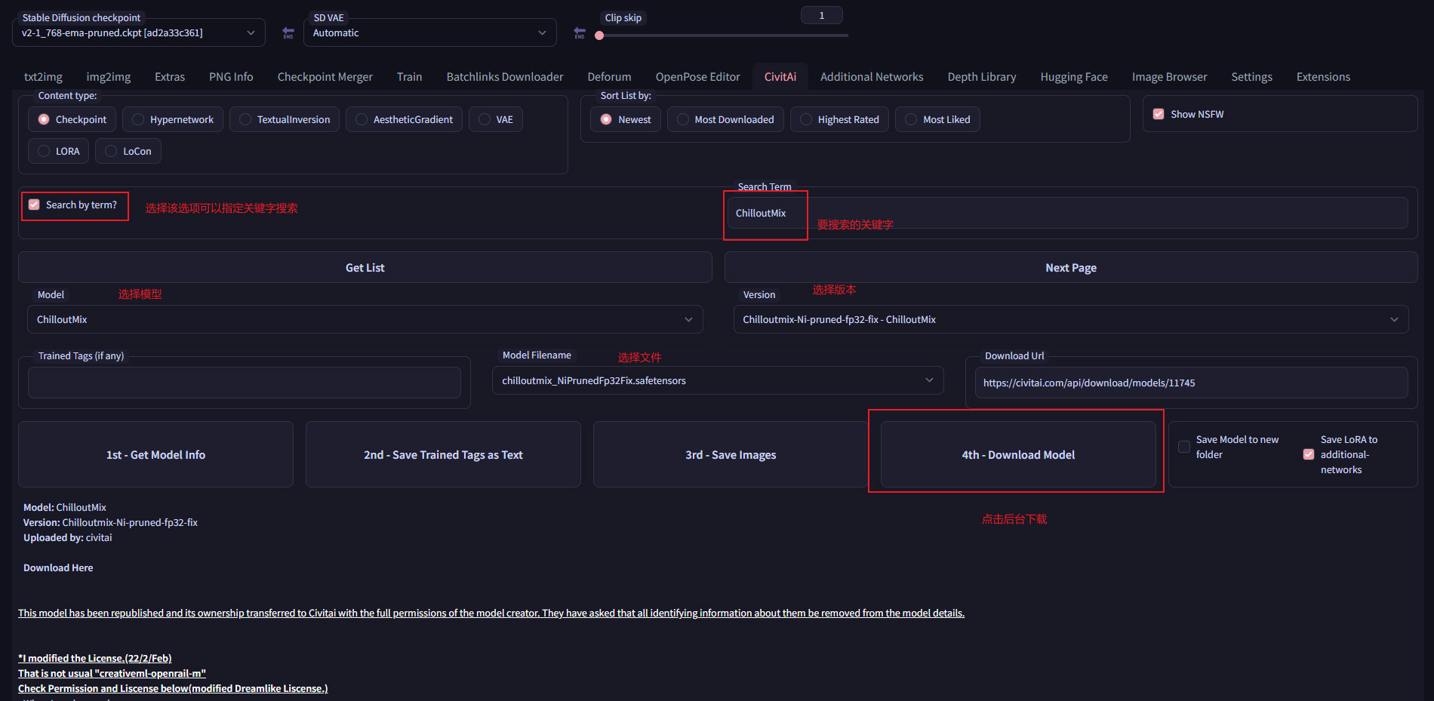Viewport: 1434px width, 701px height.
Task: Open the Train tab
Action: (409, 77)
